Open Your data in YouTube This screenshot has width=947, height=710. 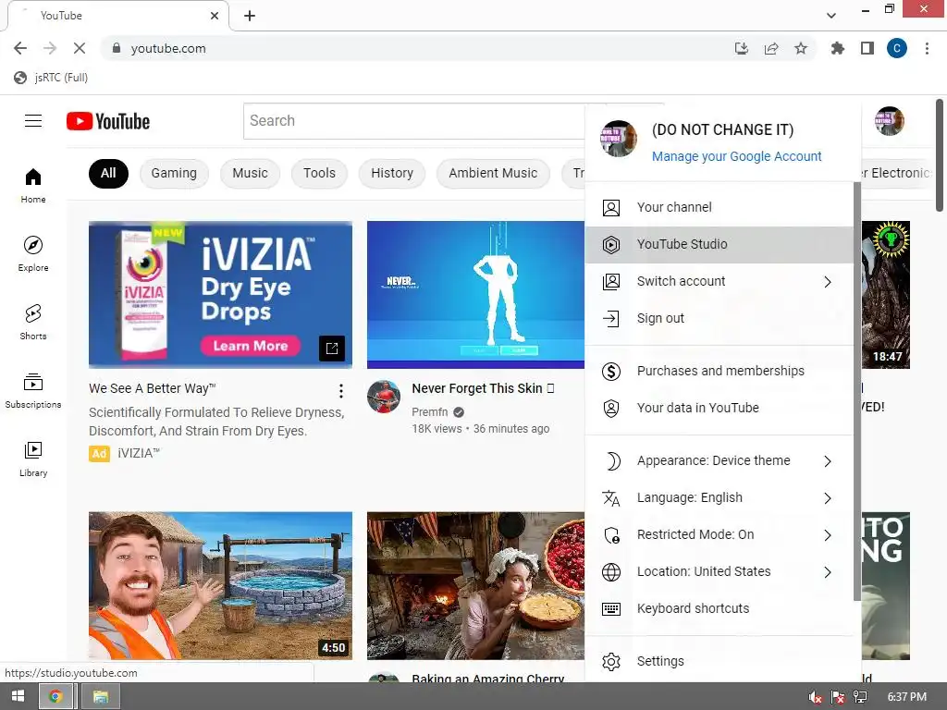(719, 408)
